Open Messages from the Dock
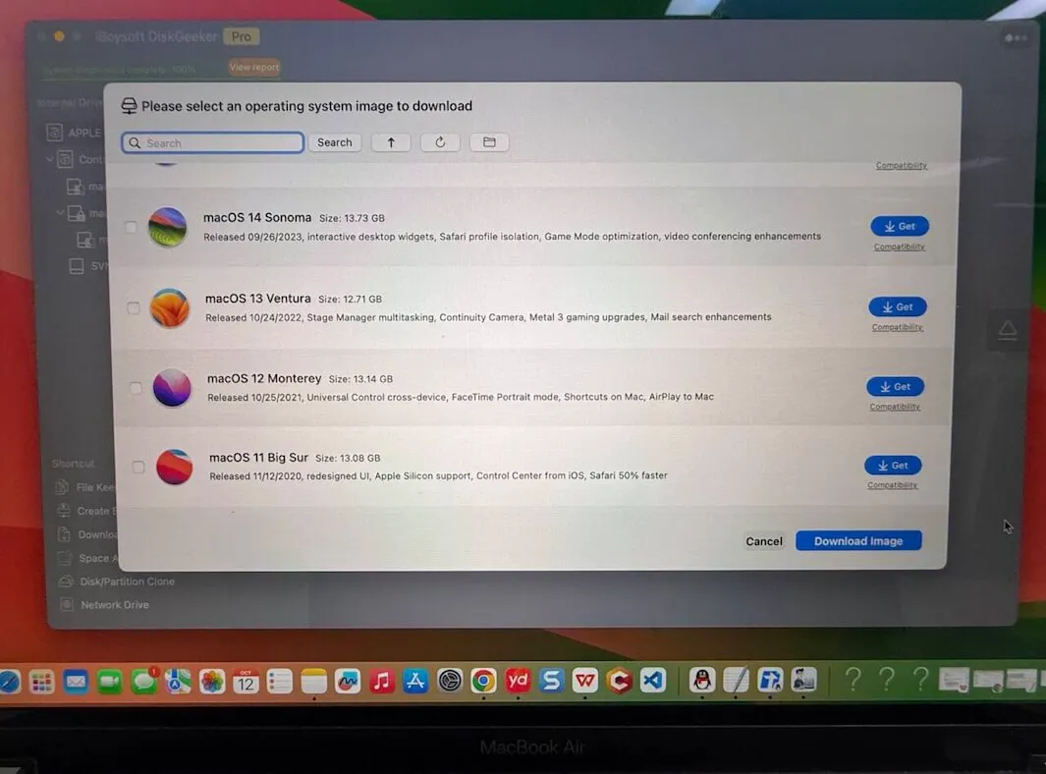Image resolution: width=1046 pixels, height=774 pixels. point(143,682)
